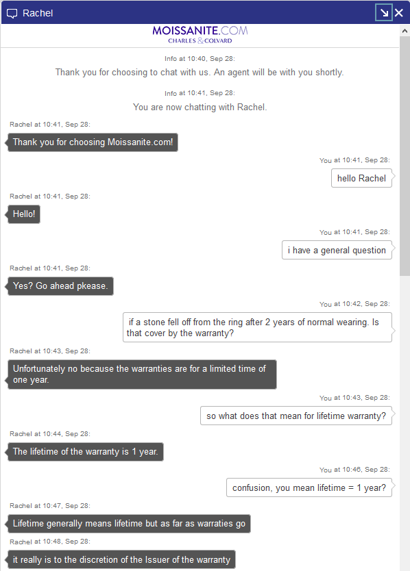This screenshot has height=571, width=410.
Task: Click the Moissanite.com logo
Action: click(x=200, y=31)
